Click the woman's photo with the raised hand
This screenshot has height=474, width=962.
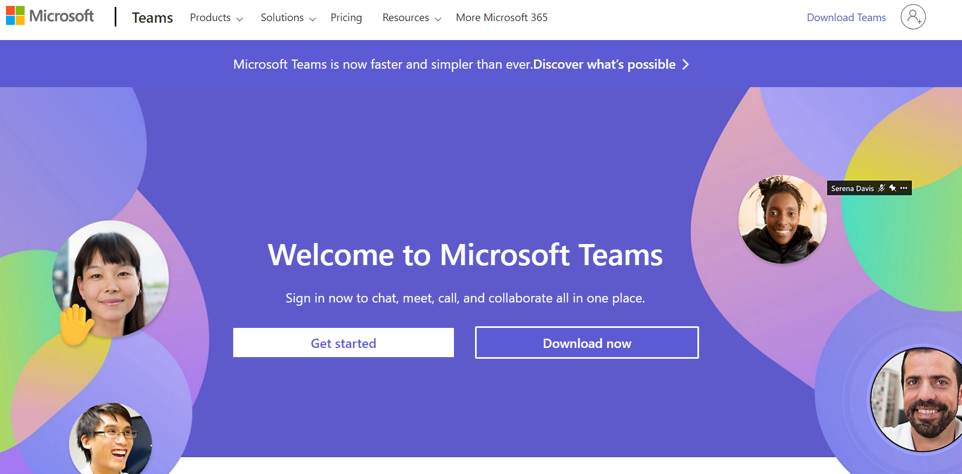(111, 279)
